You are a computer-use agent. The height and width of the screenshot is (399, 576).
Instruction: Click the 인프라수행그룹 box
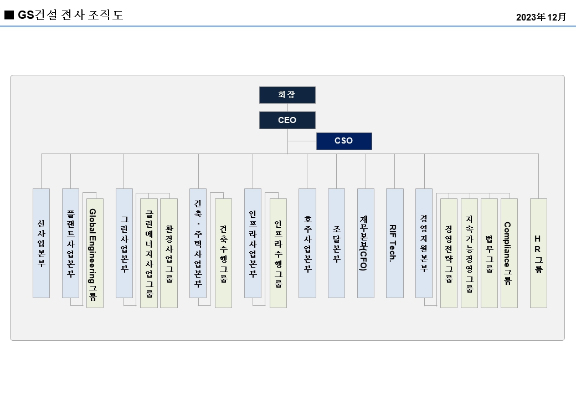pyautogui.click(x=277, y=252)
